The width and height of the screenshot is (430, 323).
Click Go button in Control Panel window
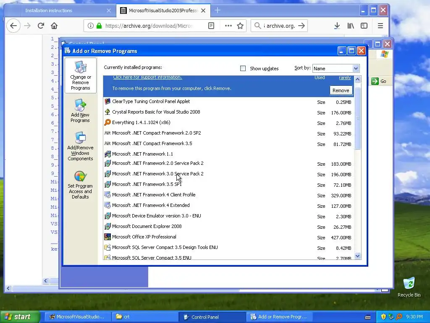click(x=379, y=81)
